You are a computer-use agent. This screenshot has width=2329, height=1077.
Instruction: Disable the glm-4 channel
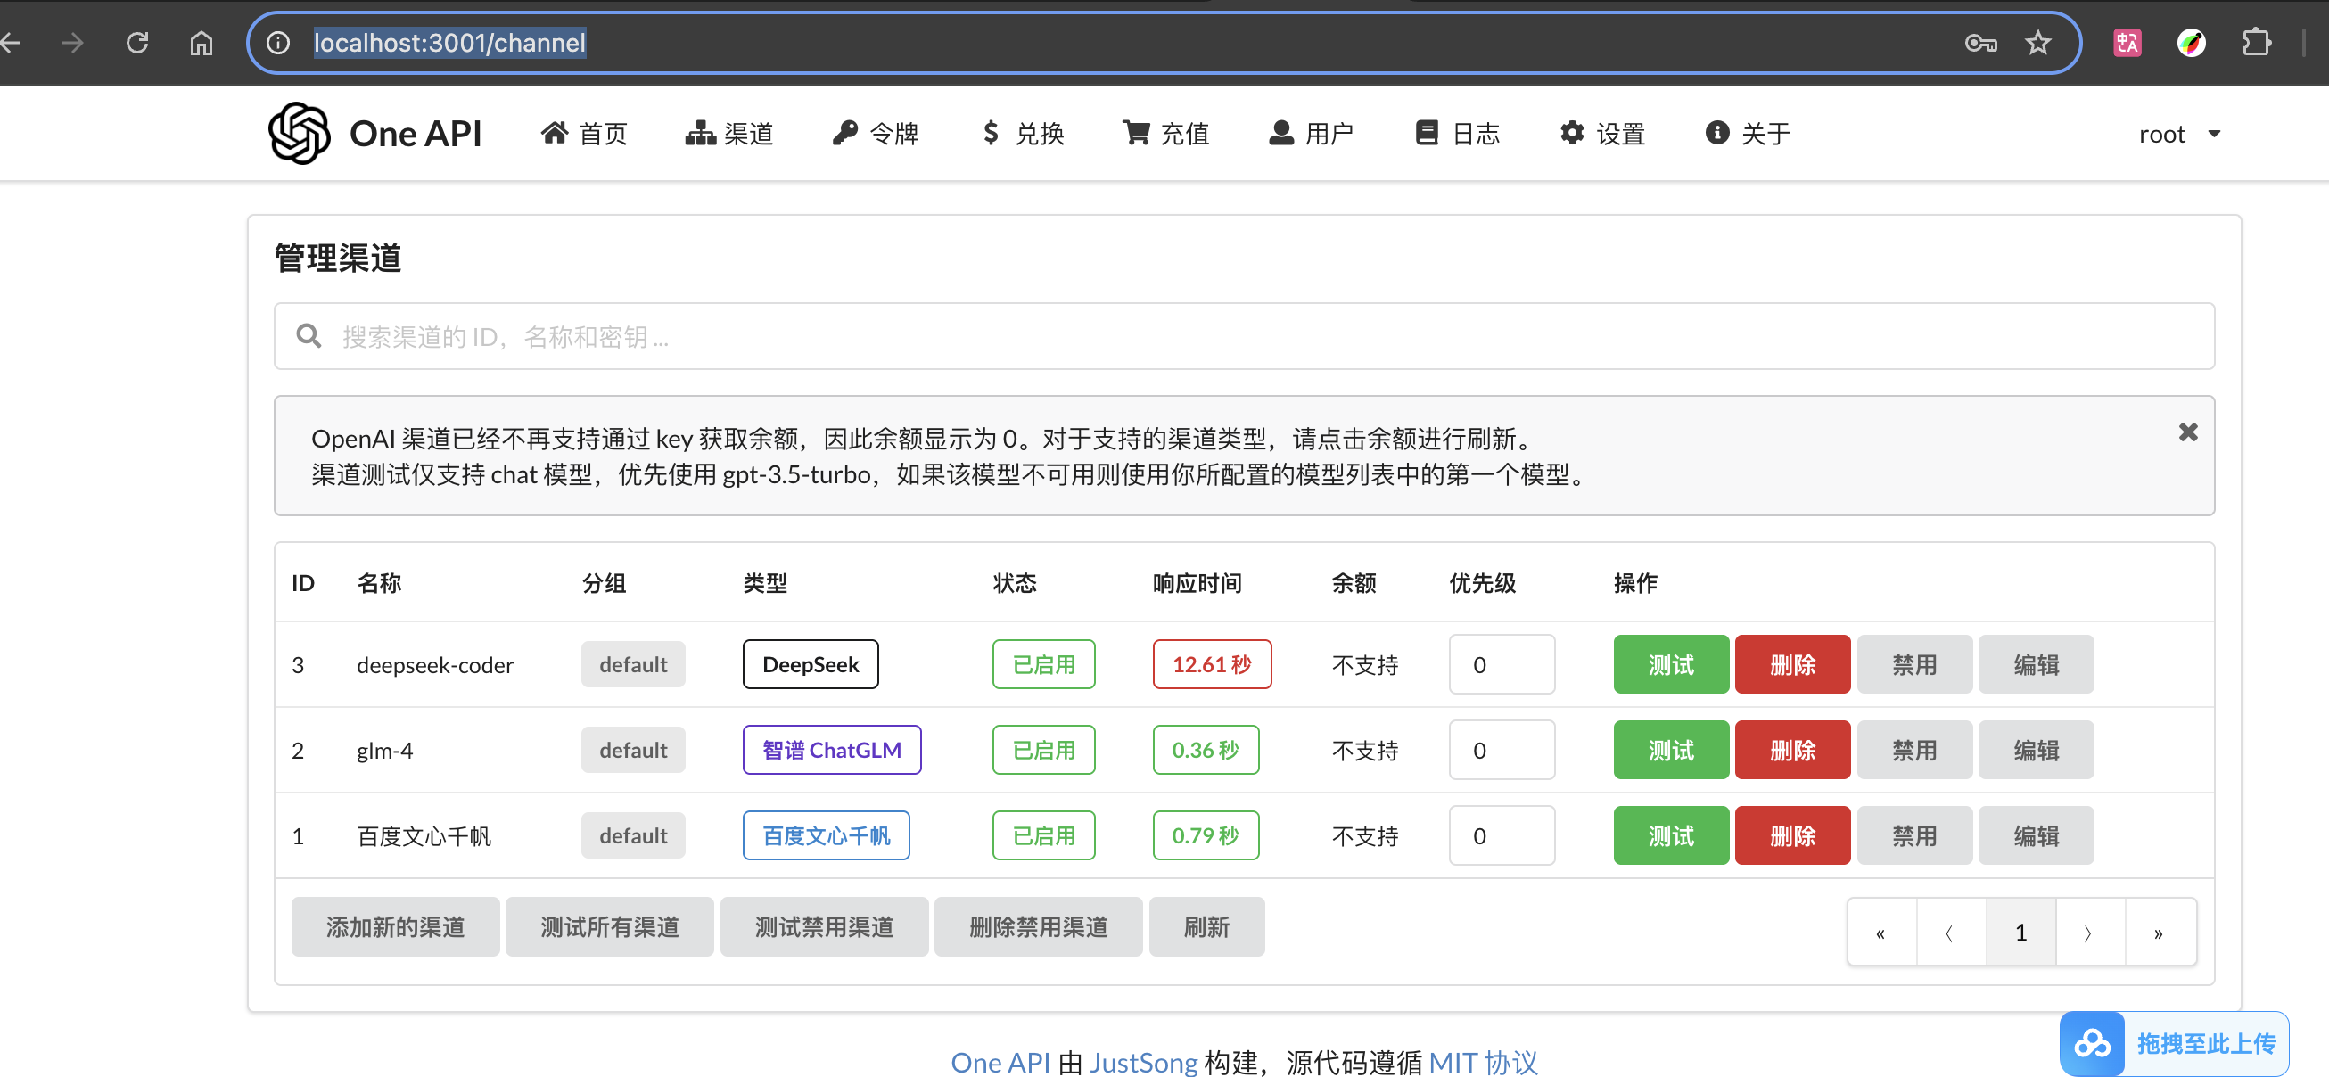(x=1913, y=750)
